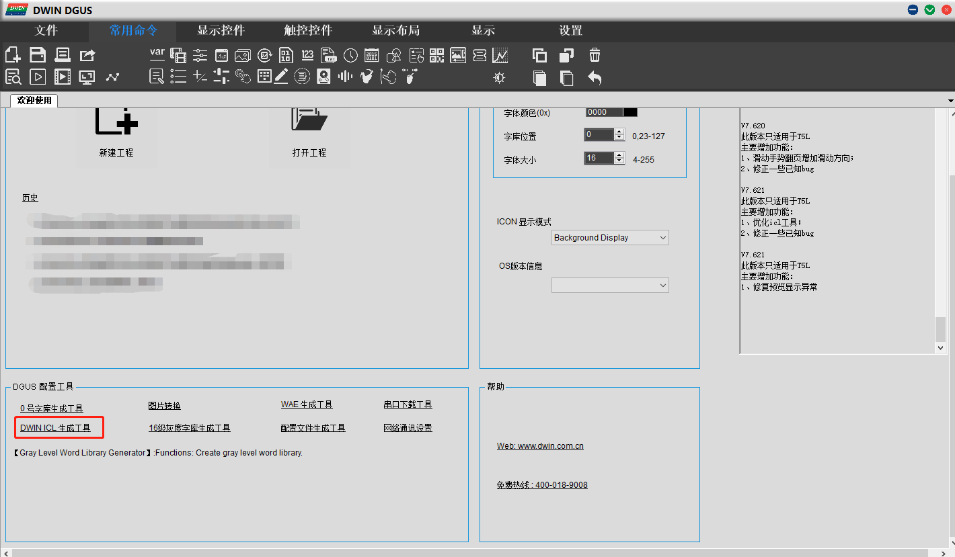The height and width of the screenshot is (557, 955).
Task: Click the brightness sun icon
Action: coord(499,77)
